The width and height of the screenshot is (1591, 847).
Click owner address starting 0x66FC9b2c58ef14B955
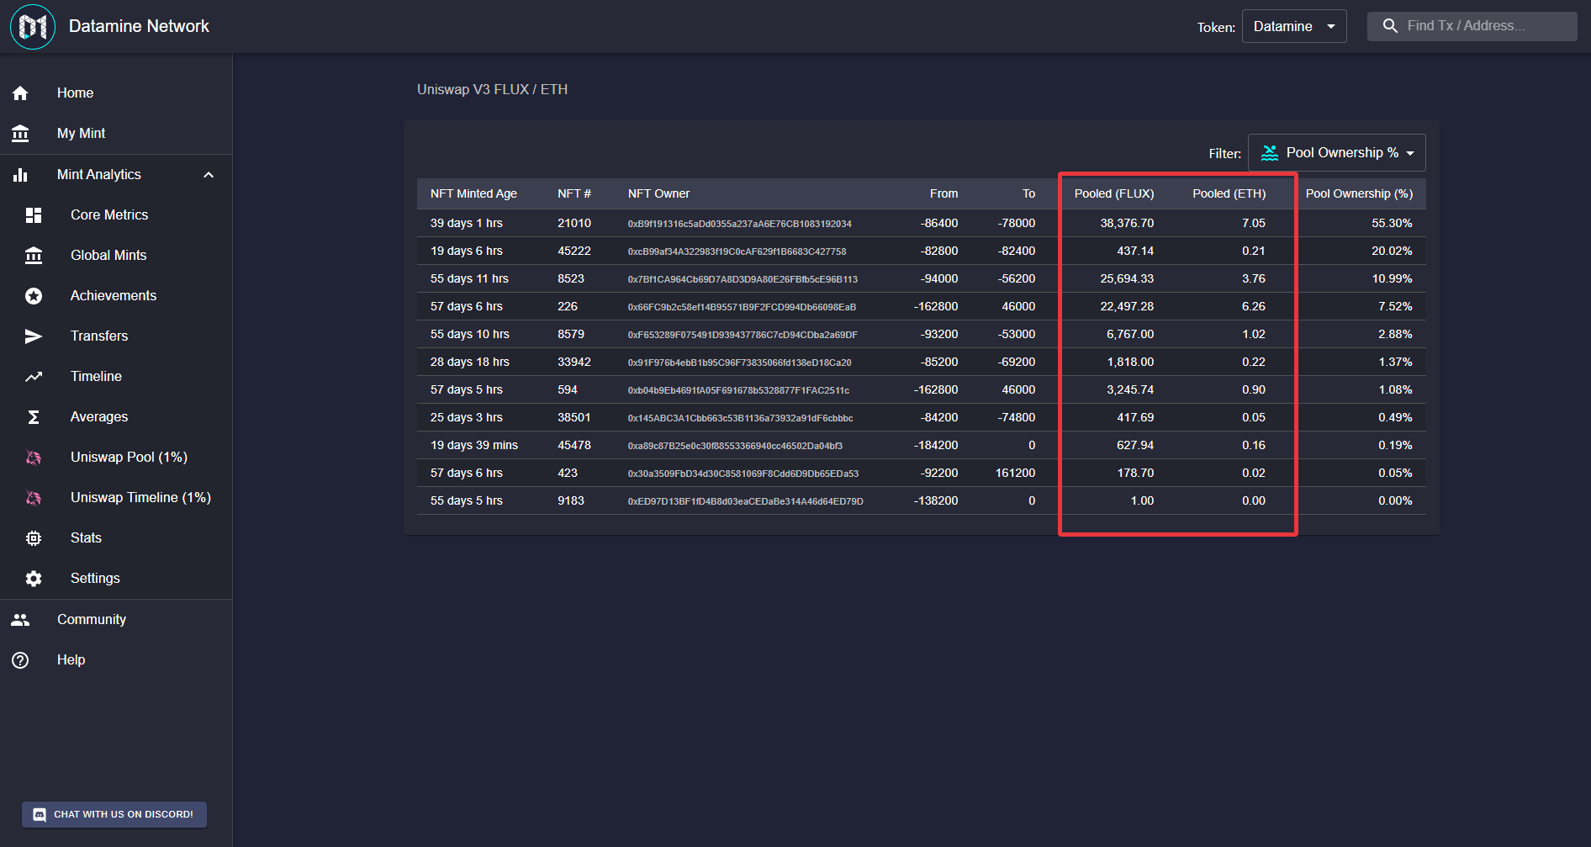pyautogui.click(x=742, y=308)
